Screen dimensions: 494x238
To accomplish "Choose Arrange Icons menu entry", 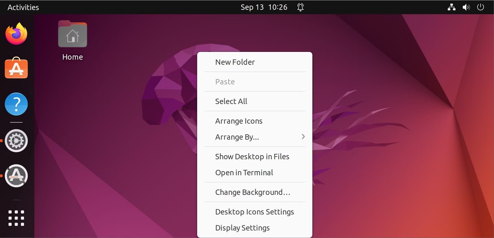I will point(255,121).
